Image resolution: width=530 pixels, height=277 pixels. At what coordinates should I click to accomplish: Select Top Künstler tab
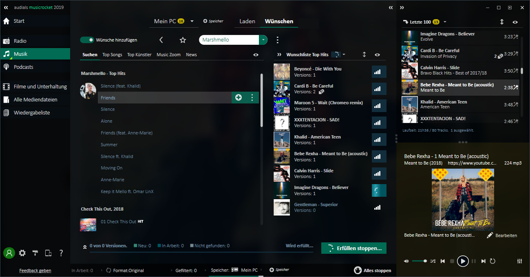pyautogui.click(x=139, y=55)
